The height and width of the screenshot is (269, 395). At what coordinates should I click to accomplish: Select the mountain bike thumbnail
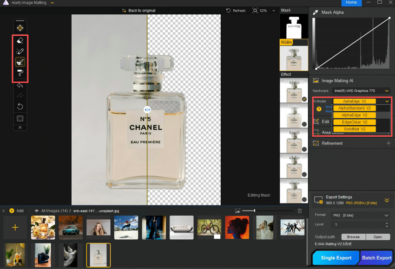click(209, 228)
